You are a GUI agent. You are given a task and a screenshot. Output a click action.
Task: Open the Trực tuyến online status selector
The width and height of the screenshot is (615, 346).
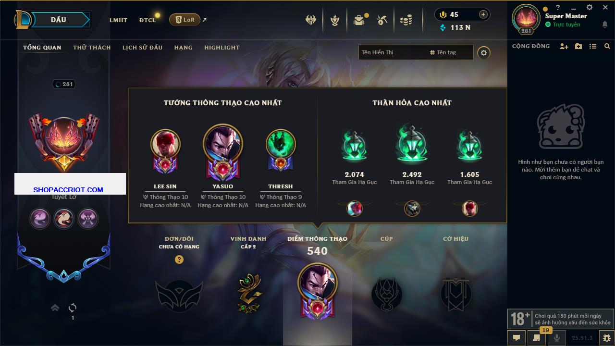point(563,25)
